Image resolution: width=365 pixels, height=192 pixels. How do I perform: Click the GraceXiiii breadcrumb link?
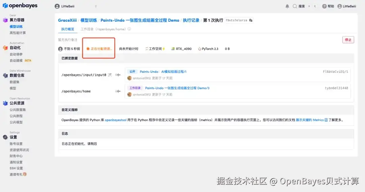tap(67, 20)
